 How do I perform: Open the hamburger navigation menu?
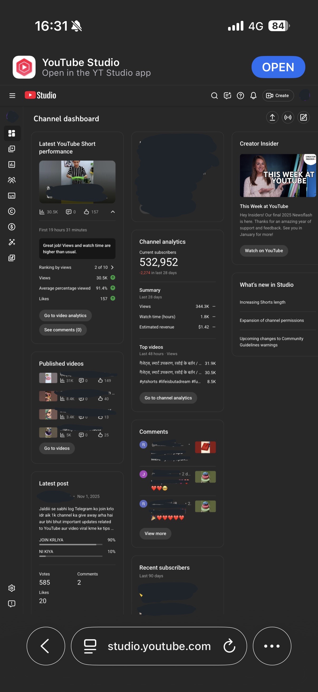[x=12, y=96]
